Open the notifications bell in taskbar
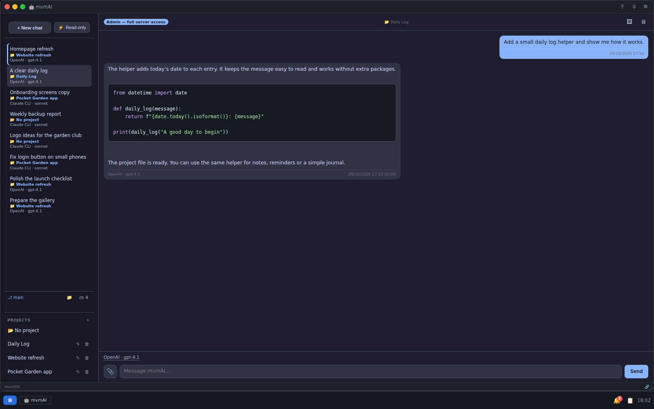 [617, 400]
